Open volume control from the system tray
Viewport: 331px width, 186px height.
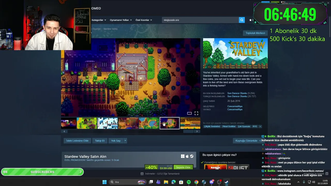click(314, 182)
